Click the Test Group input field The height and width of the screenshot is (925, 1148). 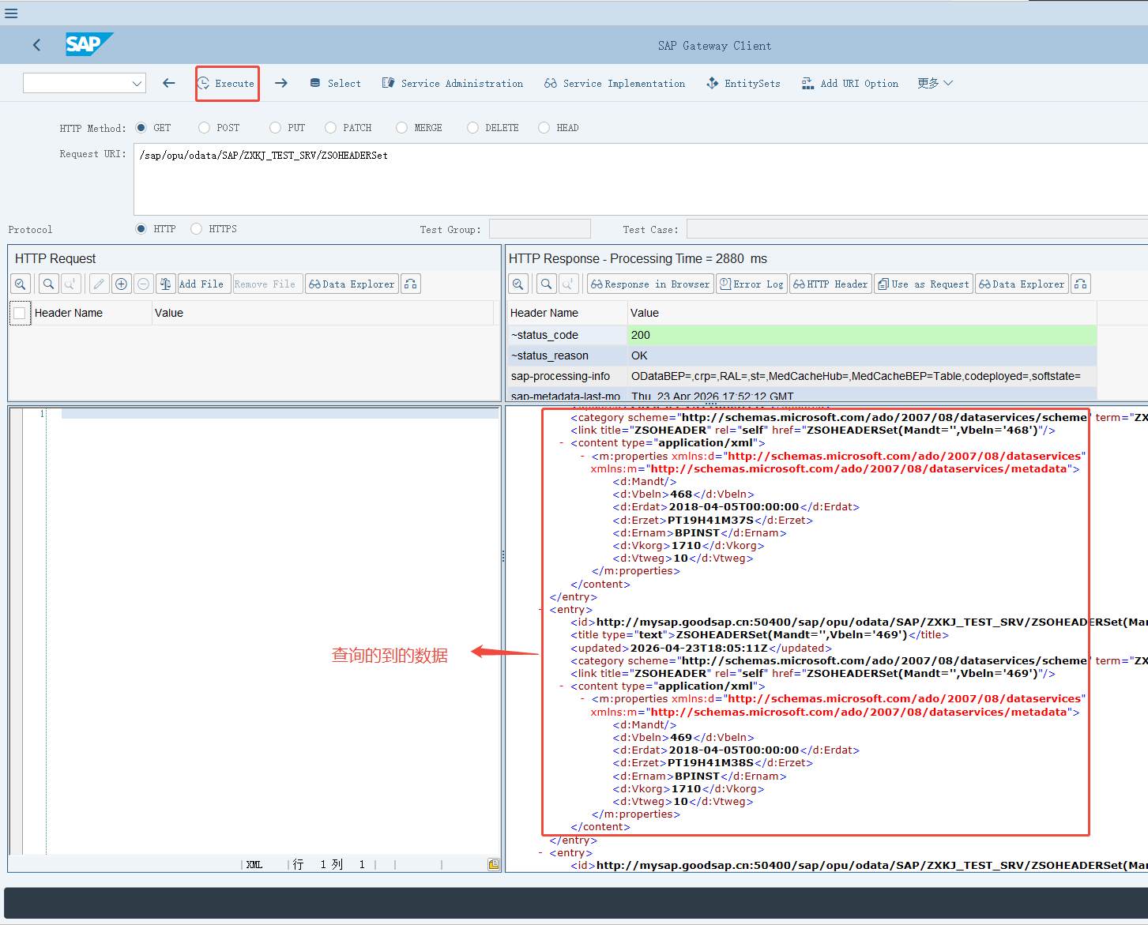[x=540, y=229]
